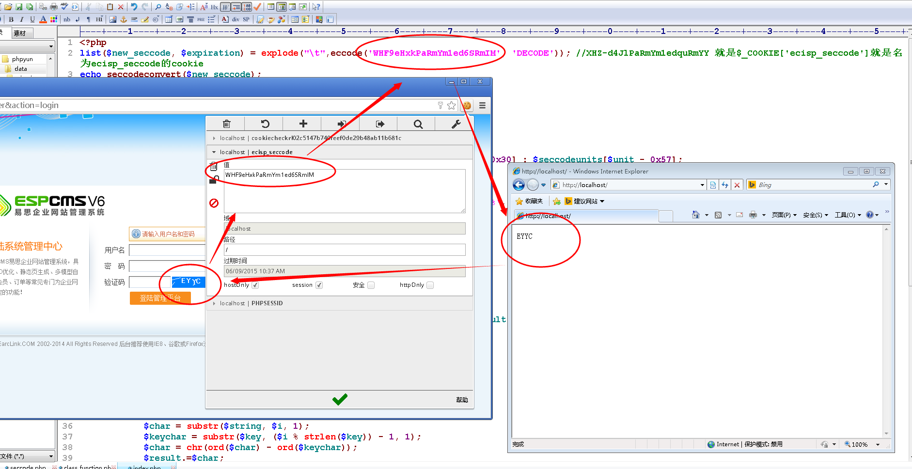
Task: Expand localhost PHPSESSID cookie entry
Action: (x=339, y=303)
